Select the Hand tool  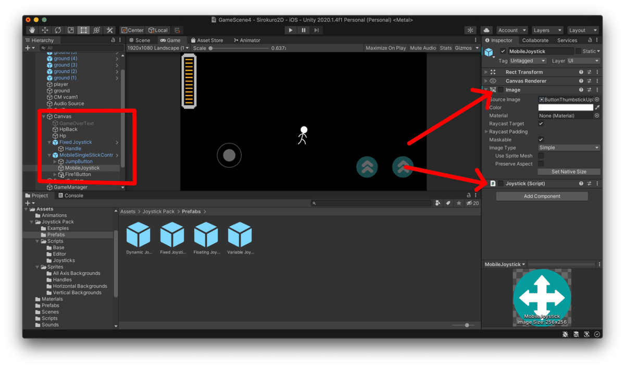point(32,30)
